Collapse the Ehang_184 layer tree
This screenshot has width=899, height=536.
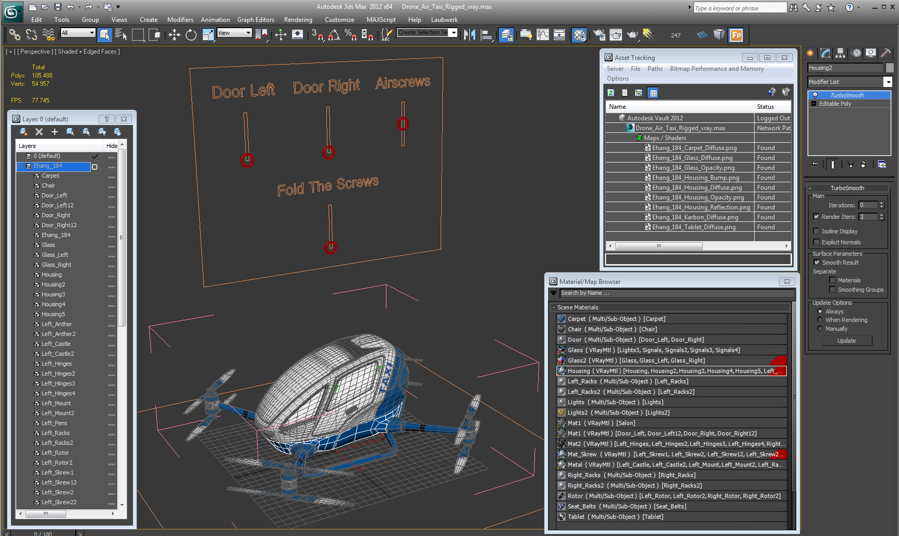point(20,166)
